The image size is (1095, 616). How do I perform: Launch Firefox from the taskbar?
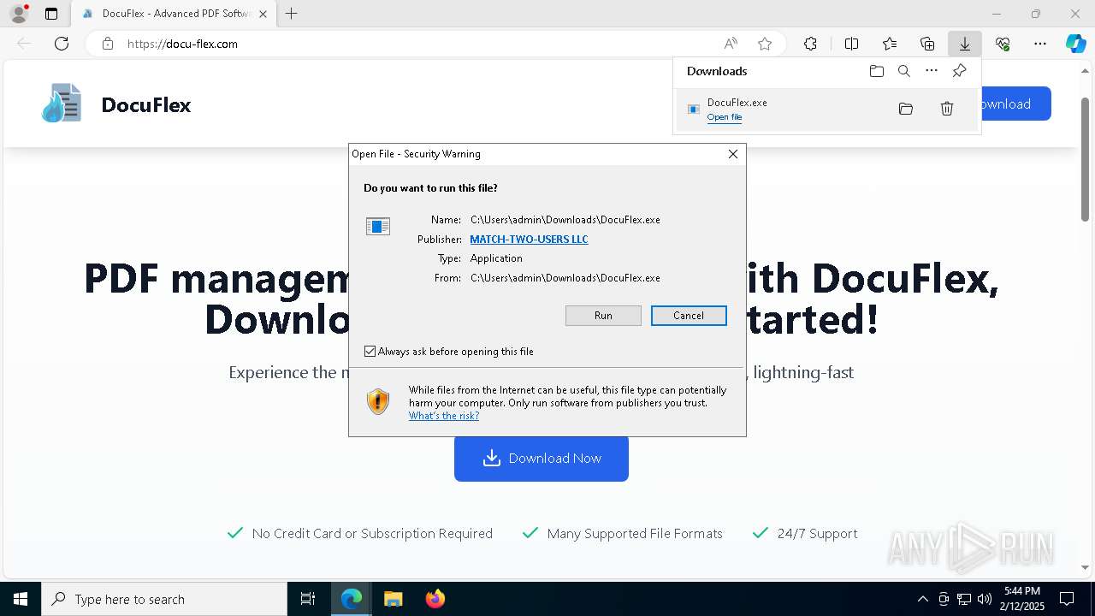(x=435, y=599)
